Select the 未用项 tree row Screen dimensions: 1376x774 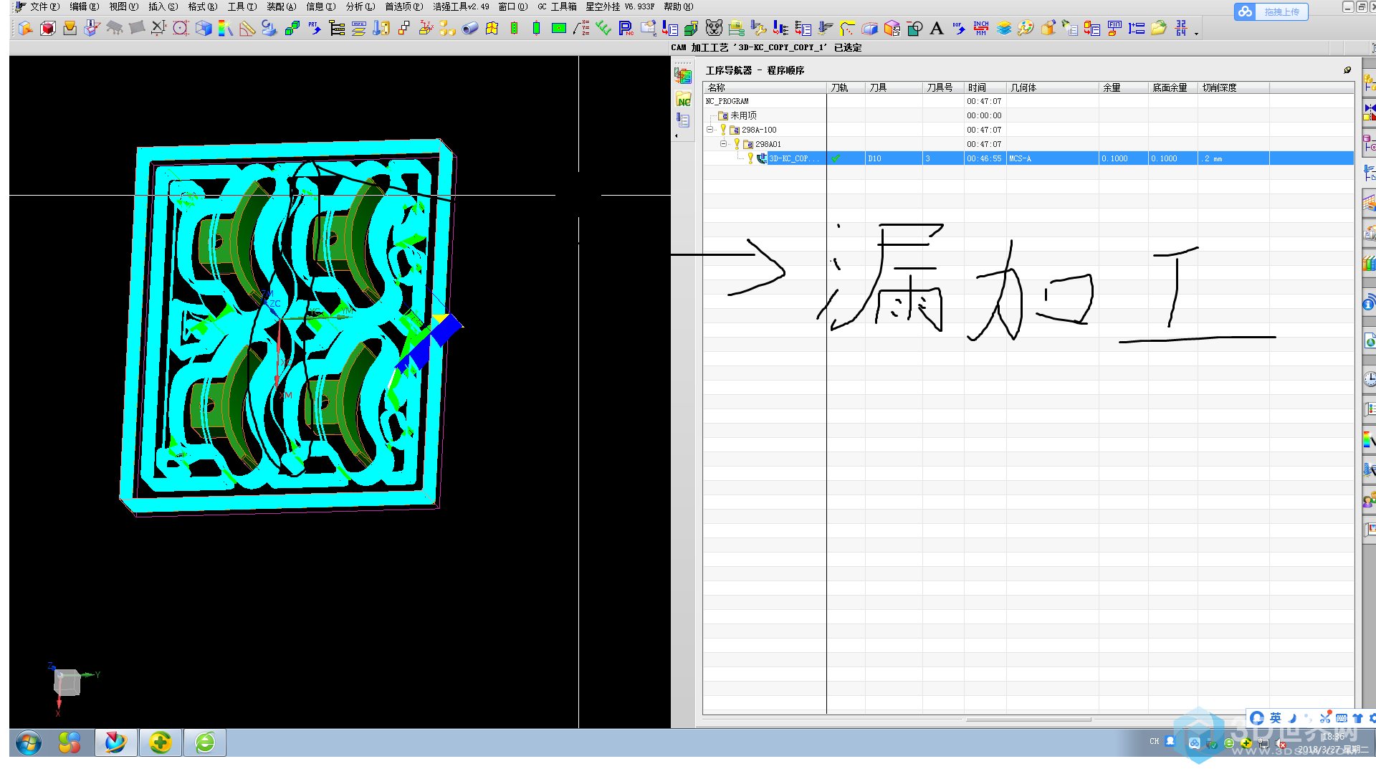point(1028,115)
